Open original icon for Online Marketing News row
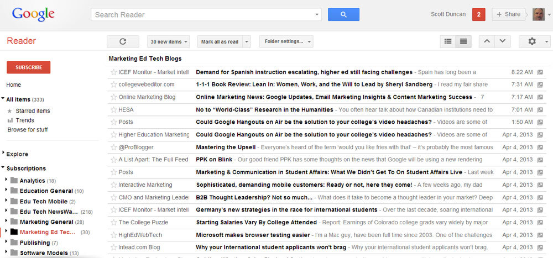The height and width of the screenshot is (258, 553). [540, 97]
